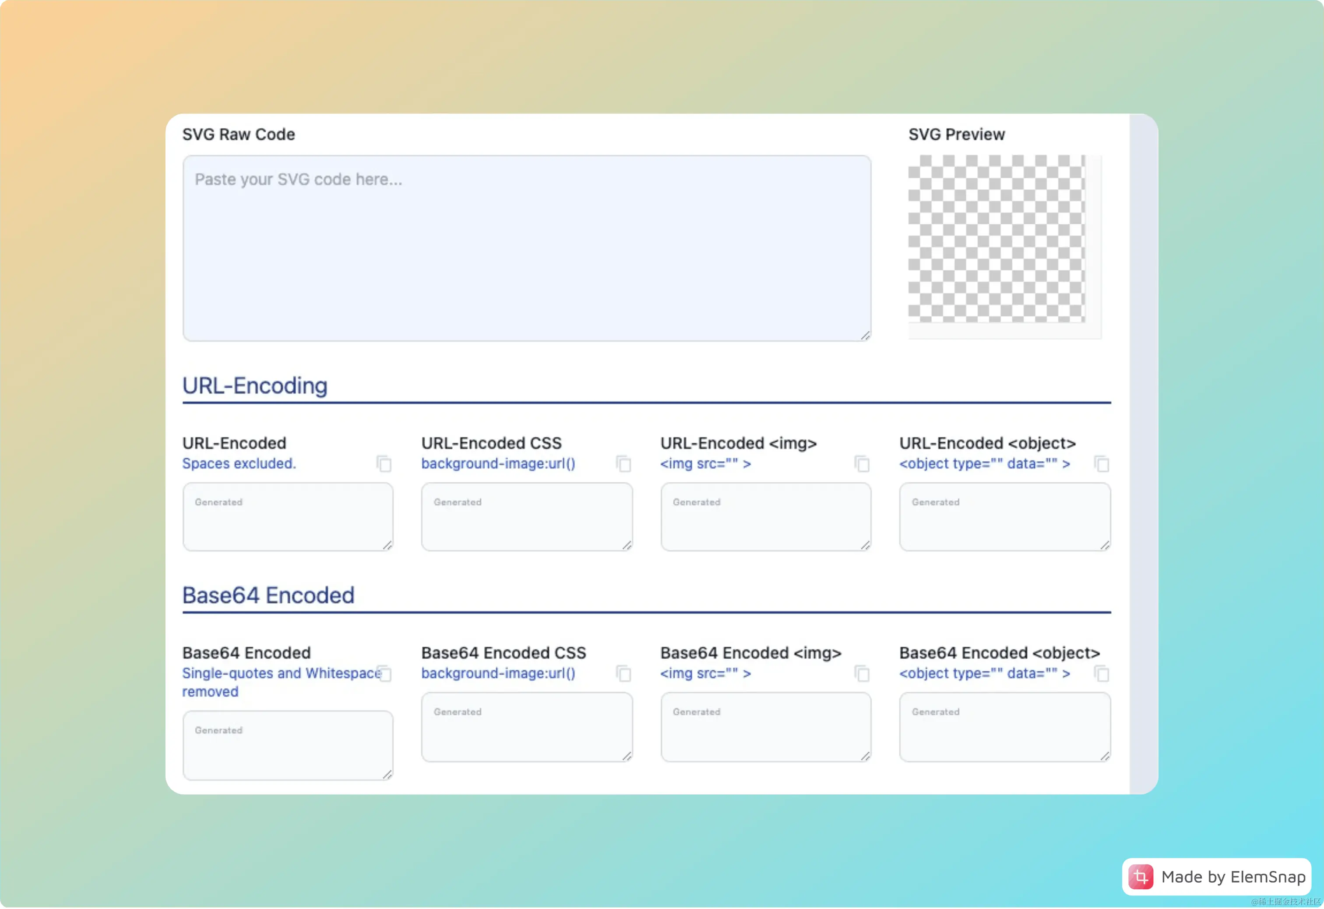
Task: Copy the URL-Encoded <img> output
Action: click(x=863, y=464)
